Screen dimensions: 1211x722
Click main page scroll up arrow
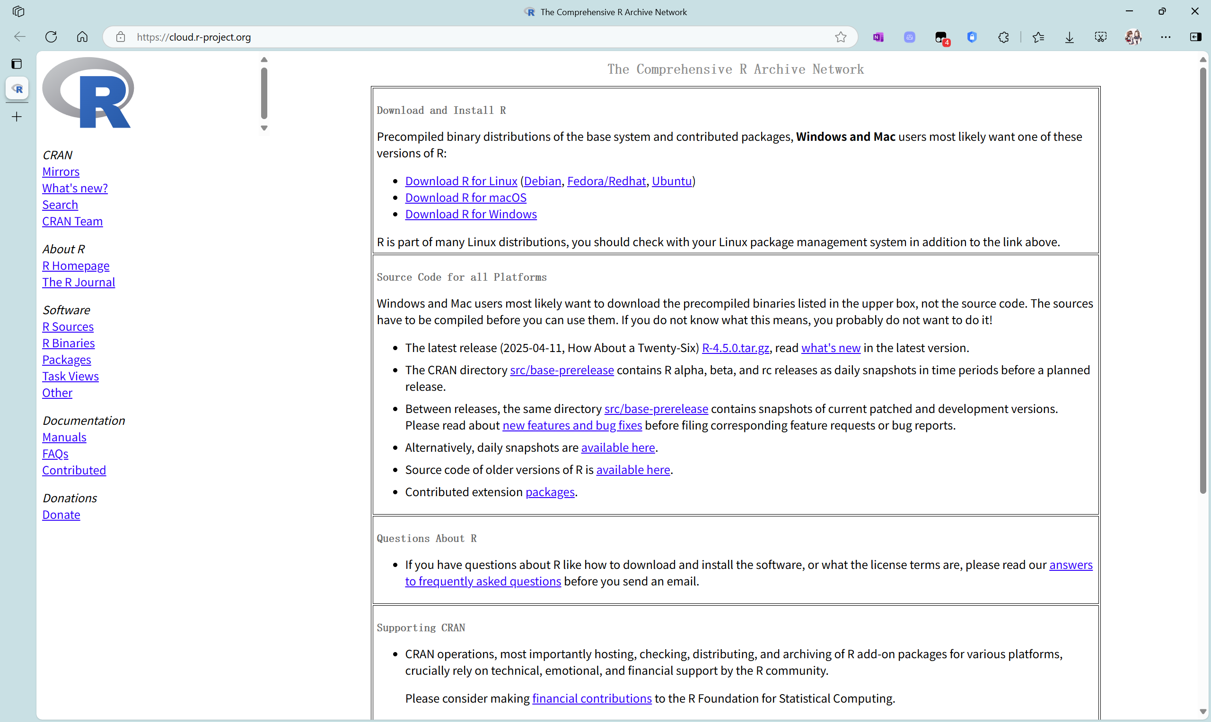pos(1203,60)
